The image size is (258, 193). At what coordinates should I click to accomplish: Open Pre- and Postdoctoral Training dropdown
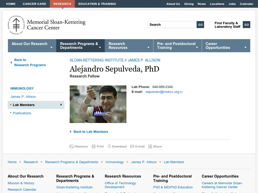197,47
